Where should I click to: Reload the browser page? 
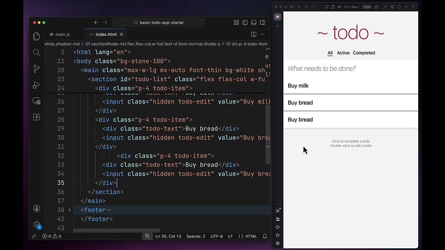(x=313, y=7)
